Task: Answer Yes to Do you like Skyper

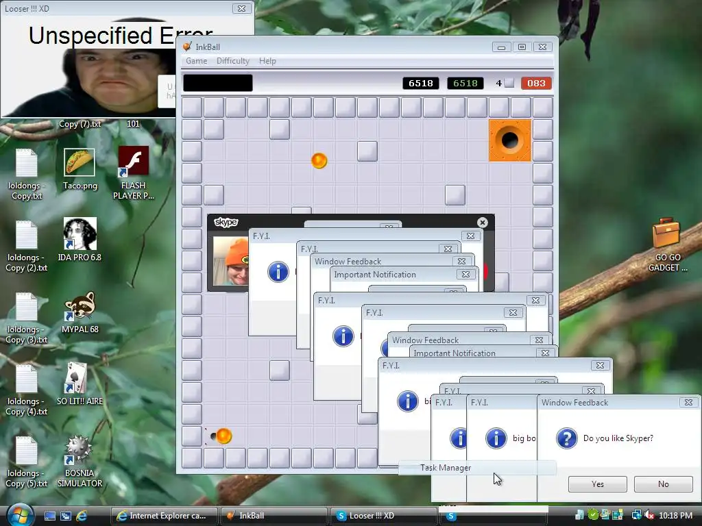Action: 598,484
